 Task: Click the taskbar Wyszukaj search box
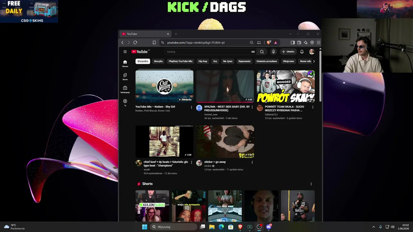pos(174,227)
